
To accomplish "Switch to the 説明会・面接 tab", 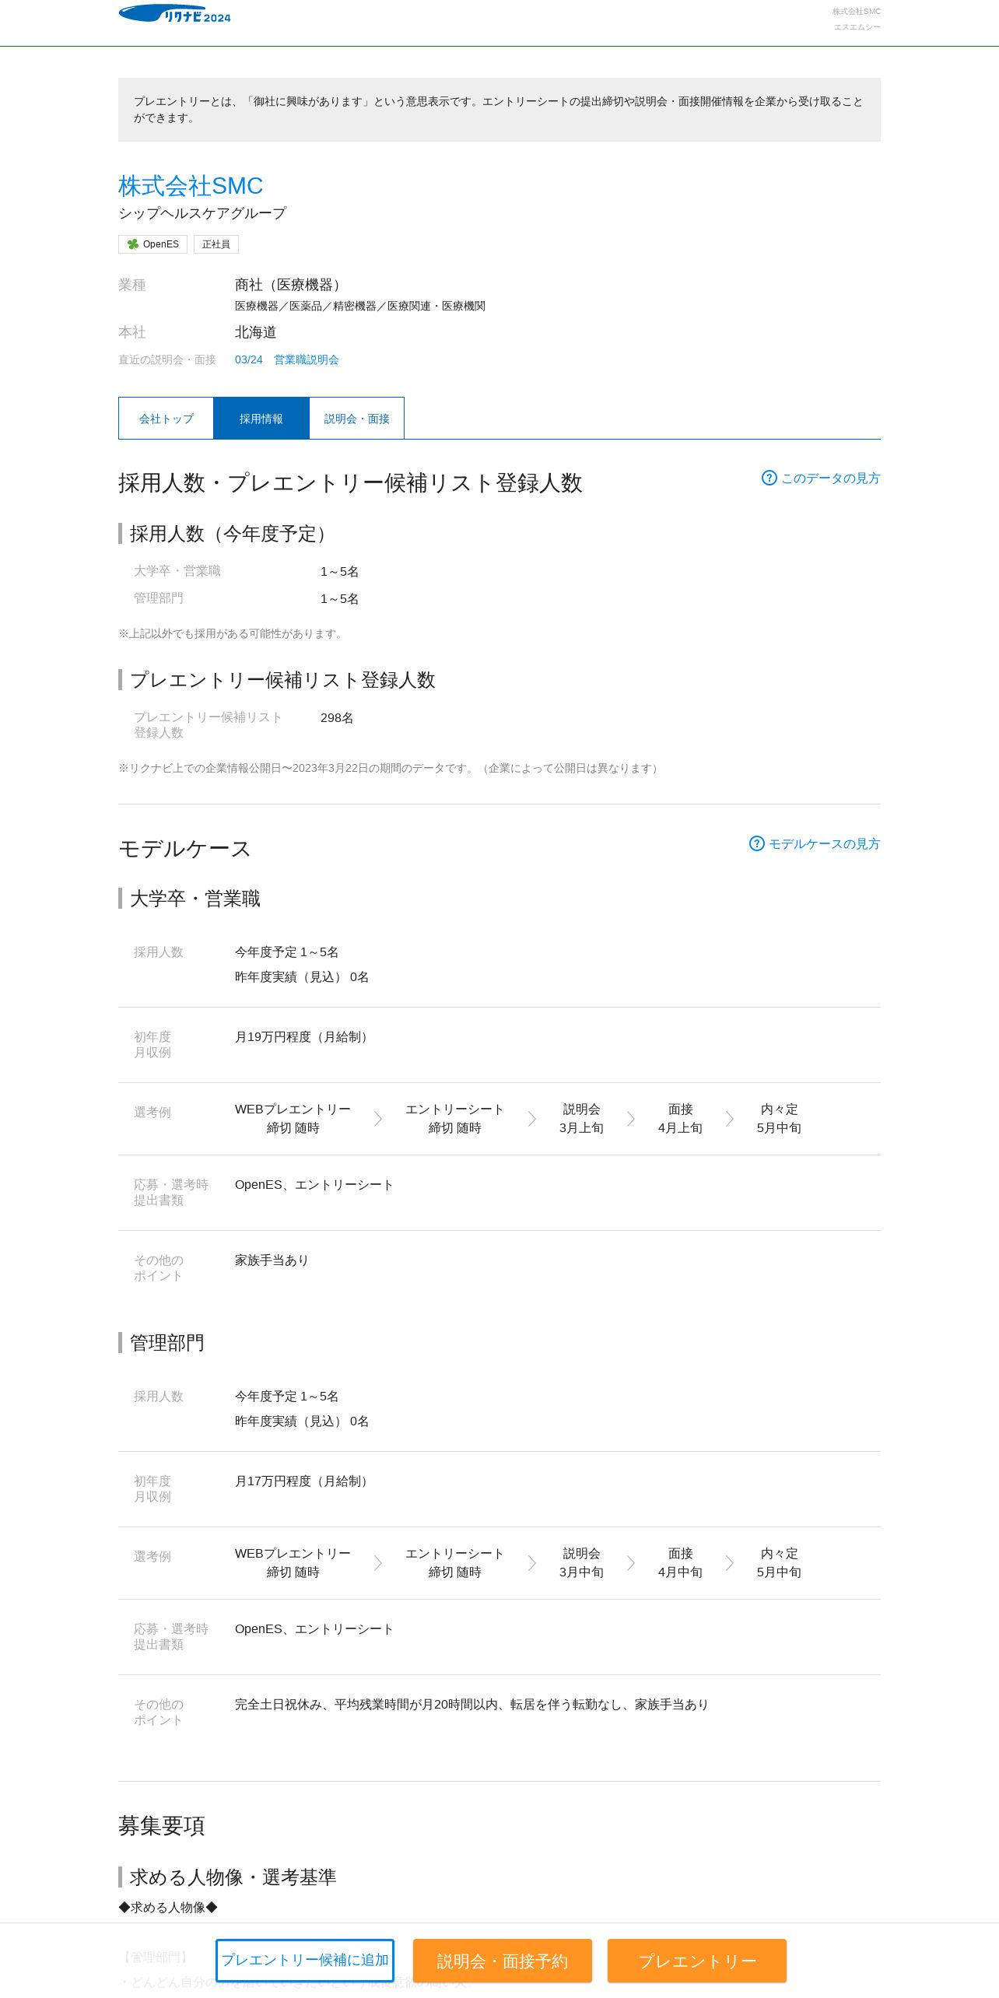I will pos(356,419).
